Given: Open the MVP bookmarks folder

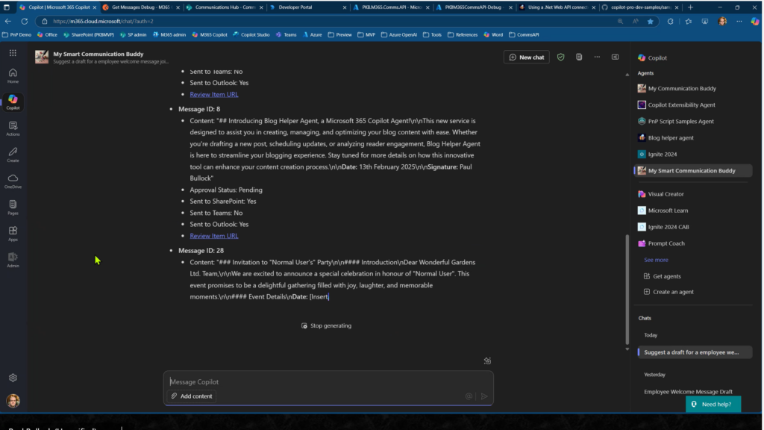Looking at the screenshot, I should (366, 34).
